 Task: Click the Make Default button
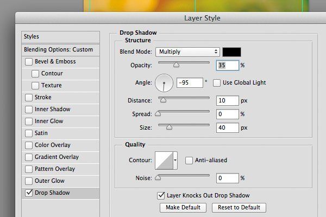(x=183, y=207)
